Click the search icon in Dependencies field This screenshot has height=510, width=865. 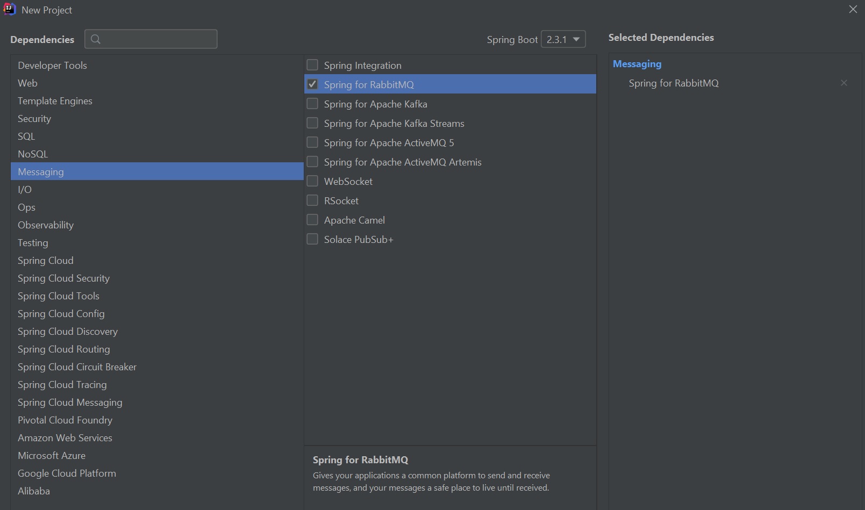[x=96, y=39]
